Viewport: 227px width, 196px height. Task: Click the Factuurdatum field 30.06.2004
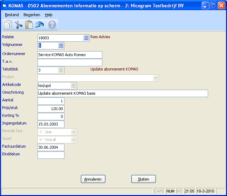coord(51,147)
